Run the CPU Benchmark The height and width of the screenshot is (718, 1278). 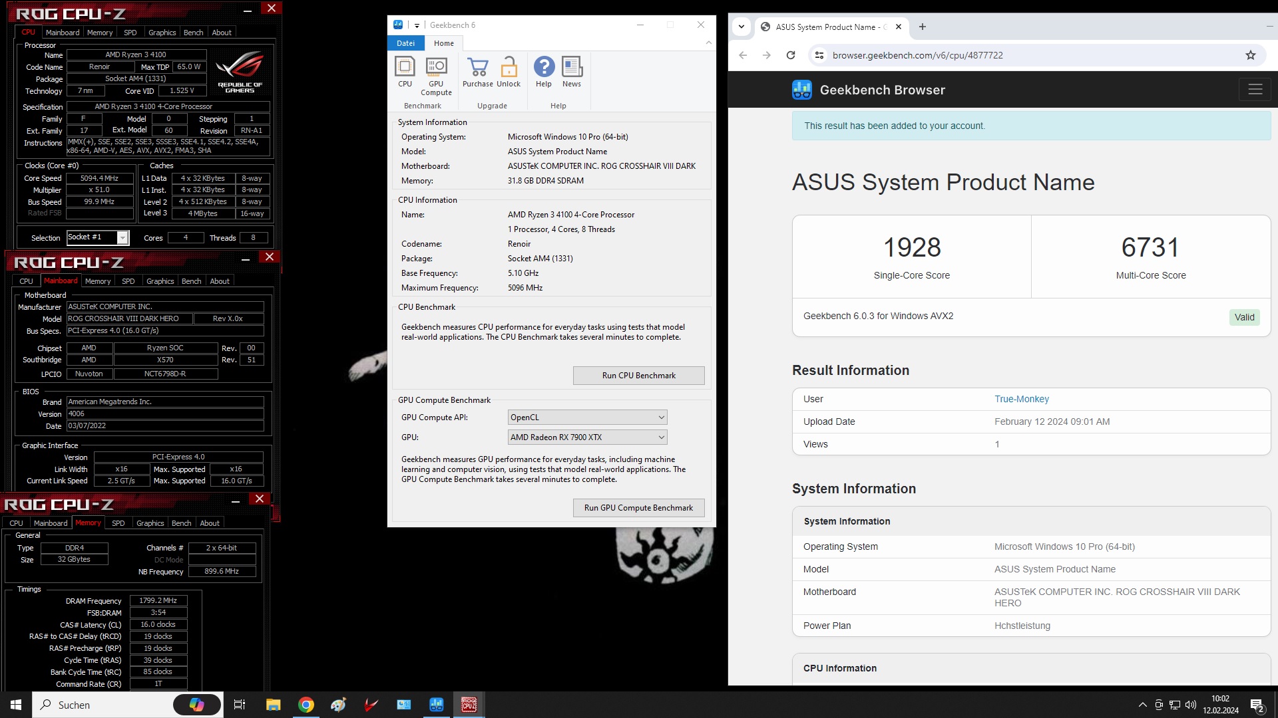638,376
